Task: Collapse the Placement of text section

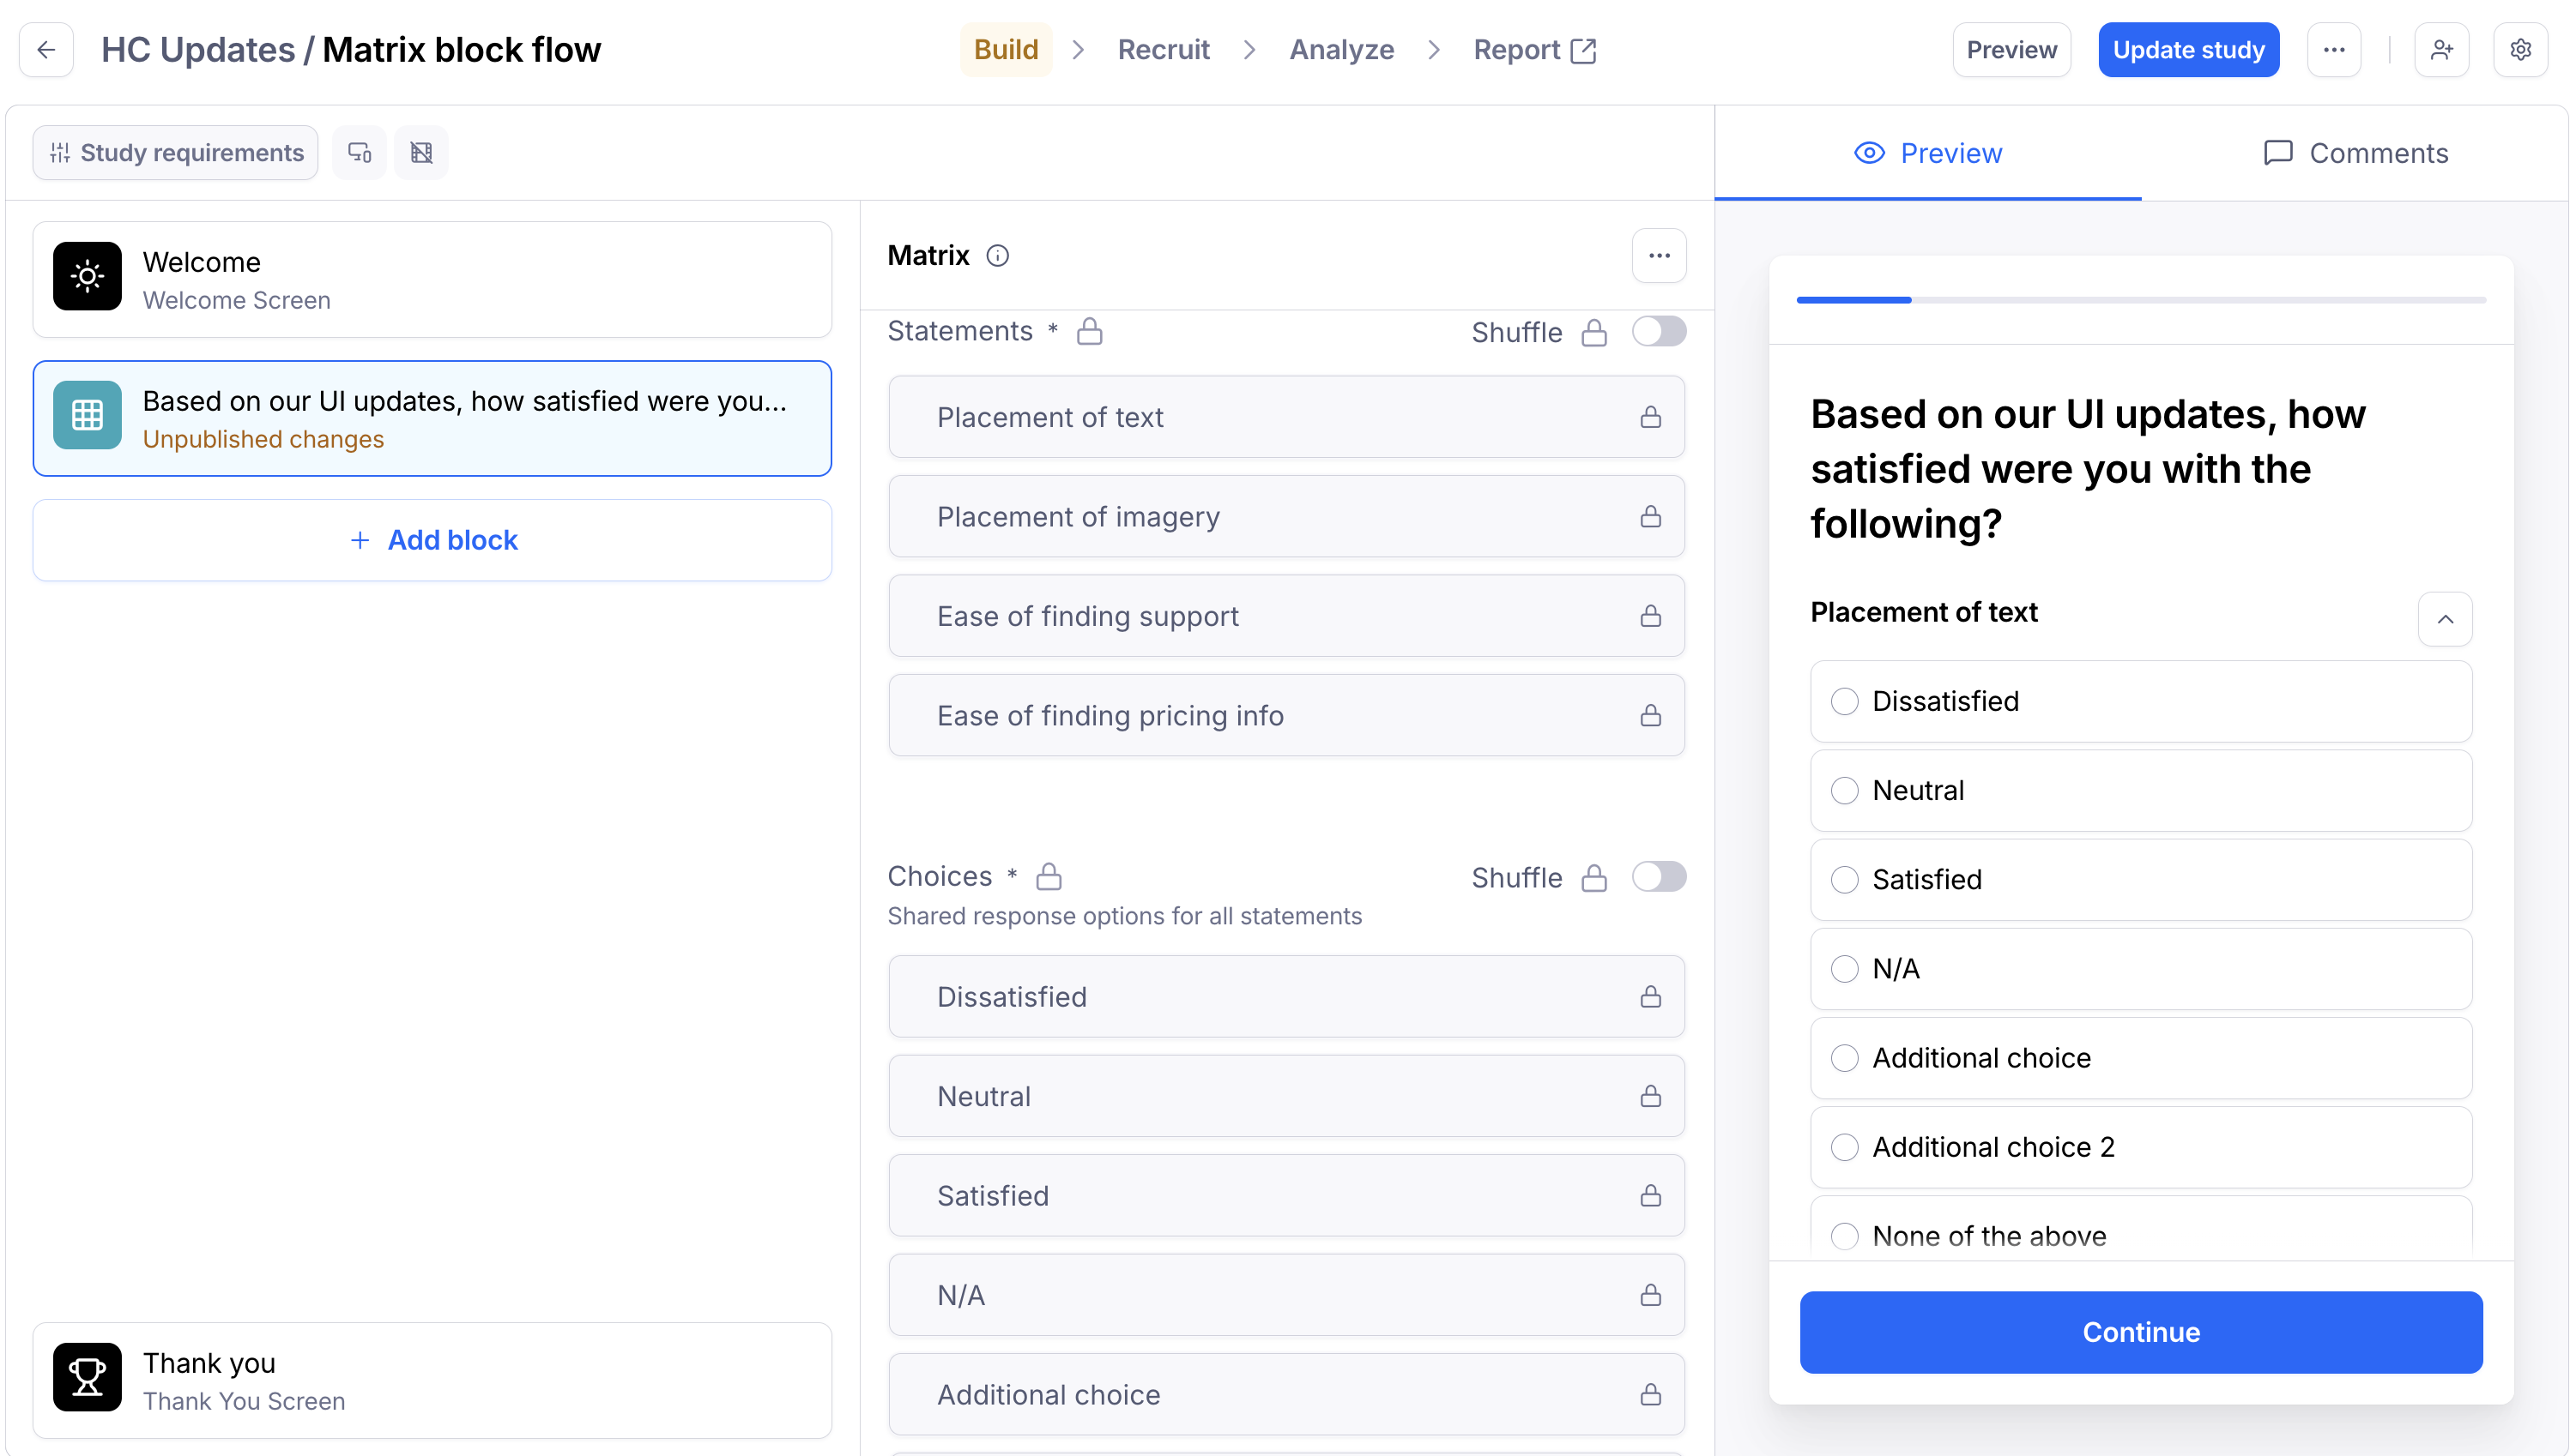Action: point(2444,619)
